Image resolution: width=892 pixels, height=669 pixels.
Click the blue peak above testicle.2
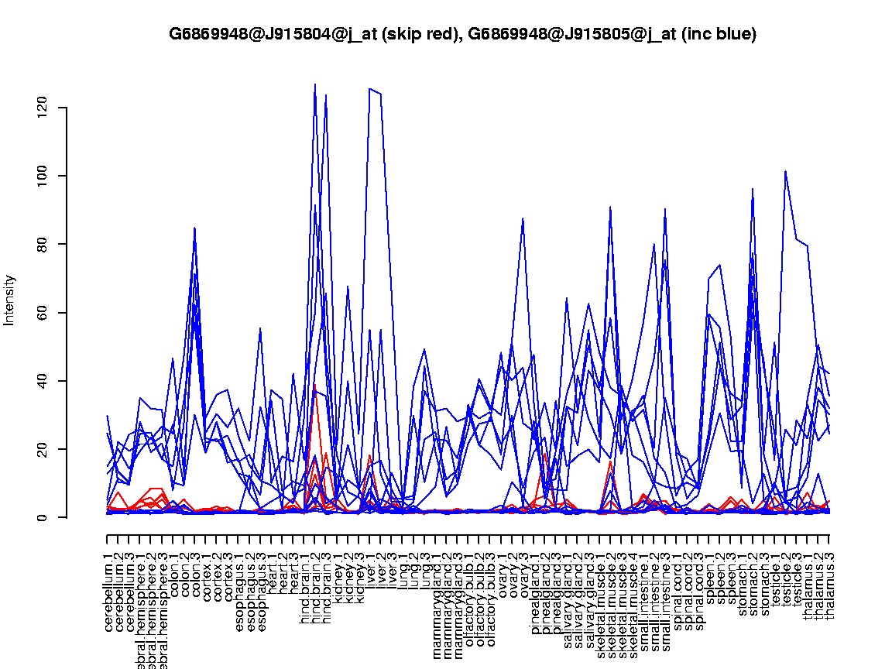(785, 172)
